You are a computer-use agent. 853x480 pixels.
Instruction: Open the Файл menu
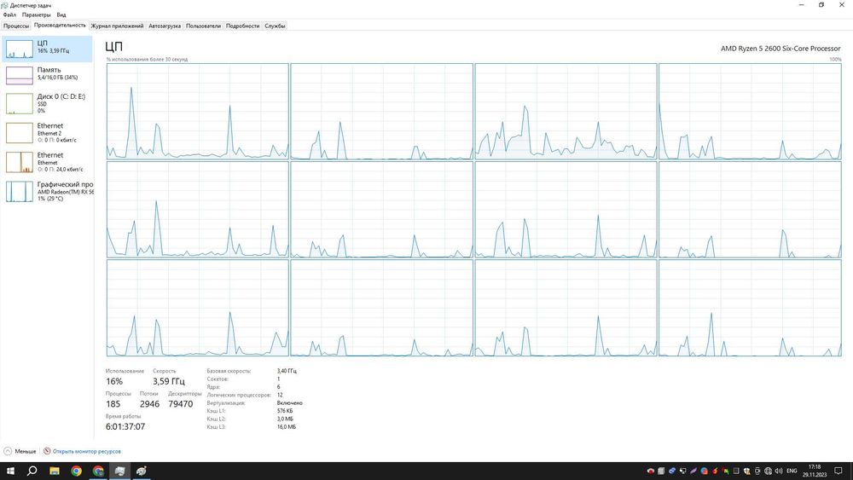[9, 14]
